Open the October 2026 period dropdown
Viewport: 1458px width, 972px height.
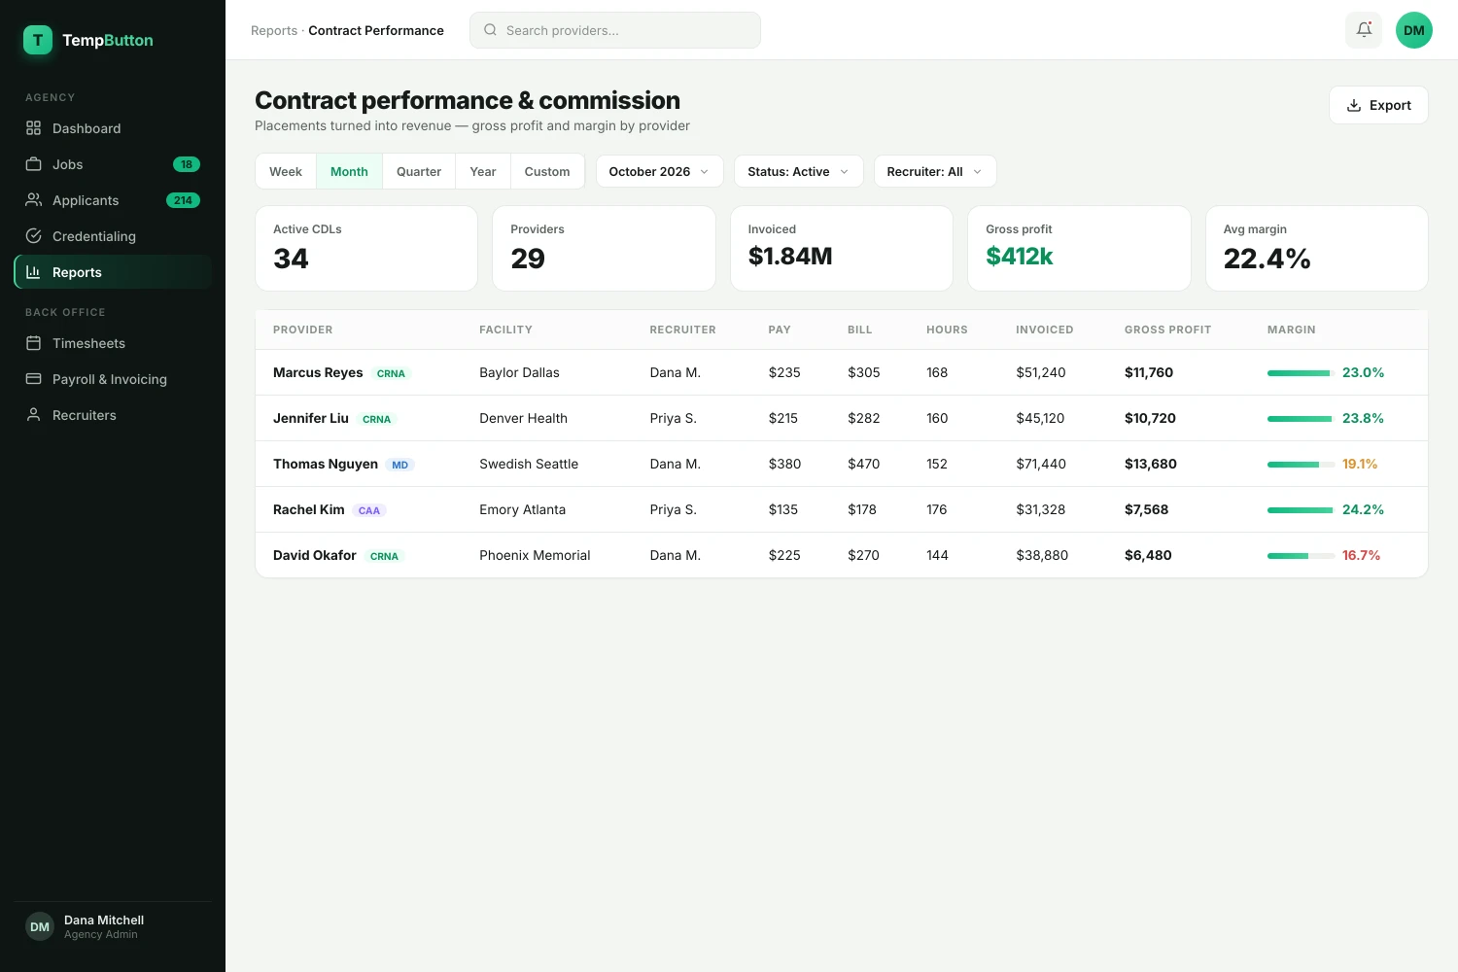(659, 171)
